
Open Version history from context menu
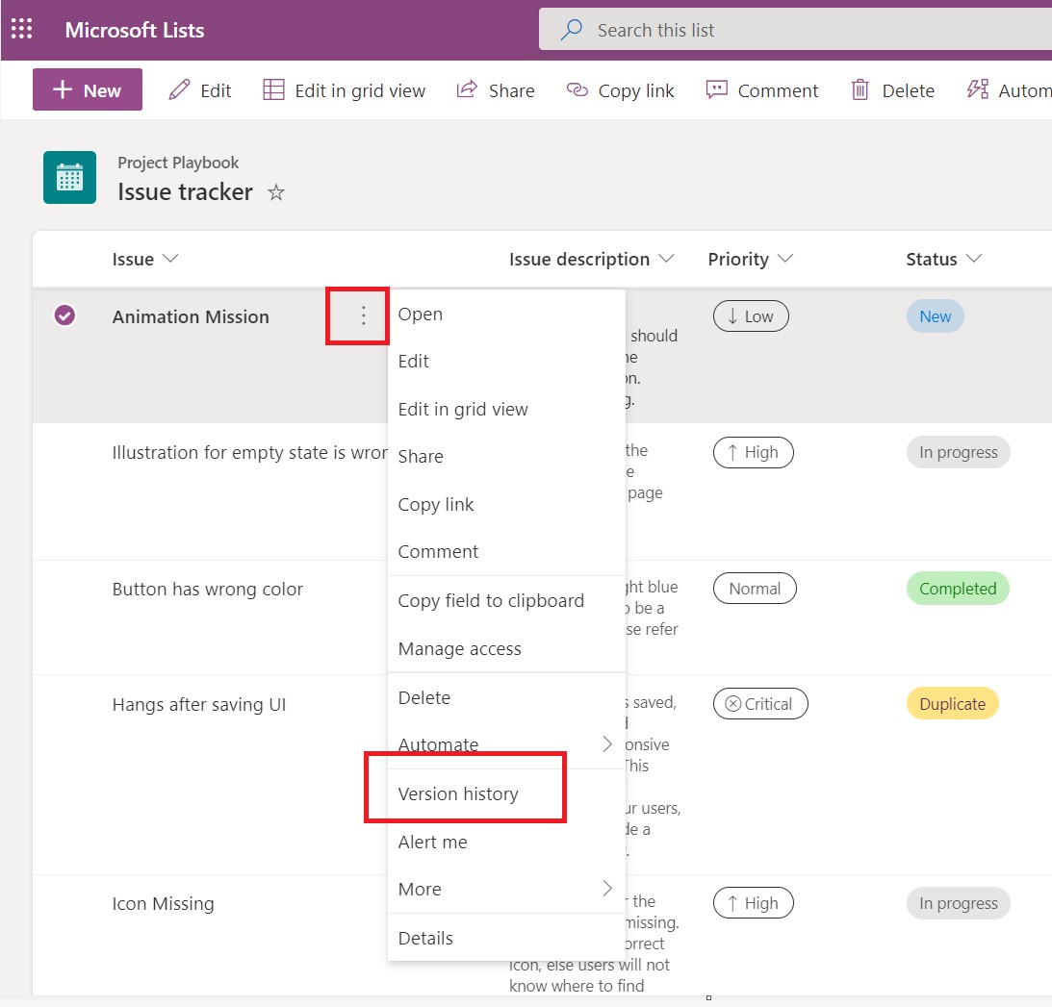[x=506, y=793]
